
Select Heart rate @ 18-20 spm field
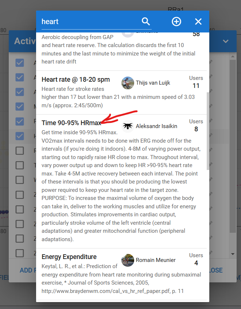tap(75, 80)
